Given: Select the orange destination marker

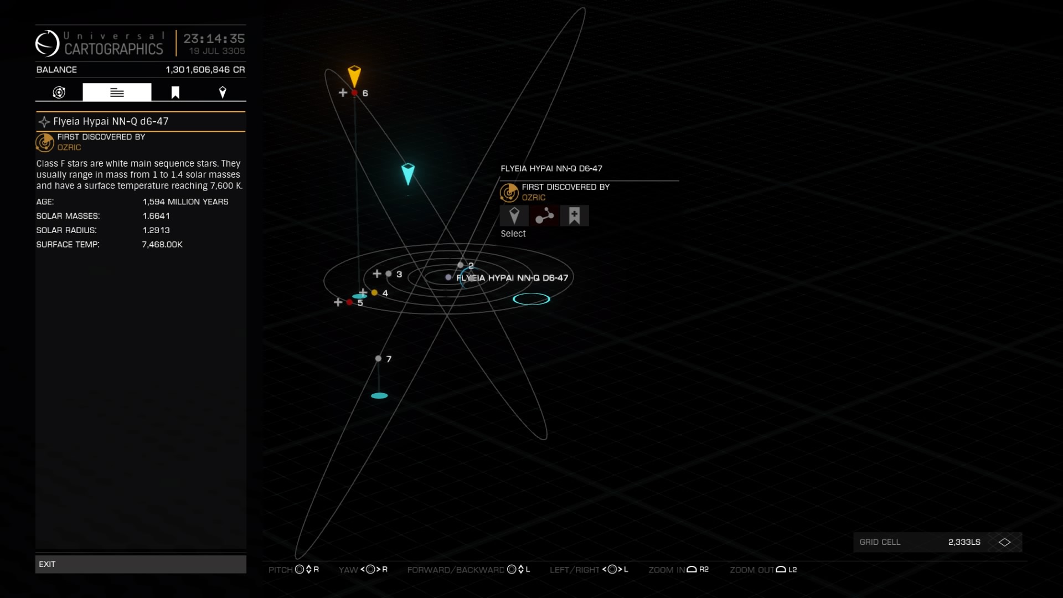Looking at the screenshot, I should [354, 76].
